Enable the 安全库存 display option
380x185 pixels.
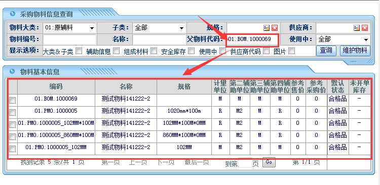pyautogui.click(x=192, y=51)
